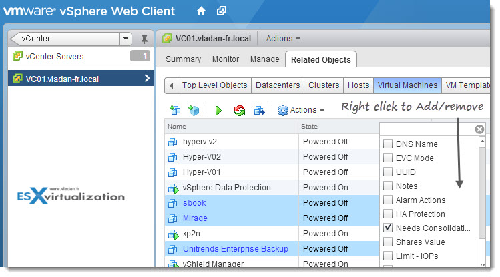Screen dimensions: 500x277
Task: Enable Limit - IOPs column checkbox
Action: click(x=388, y=256)
